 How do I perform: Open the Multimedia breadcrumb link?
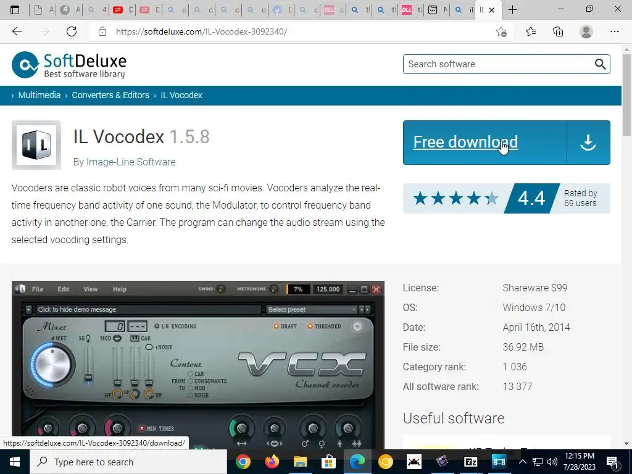(39, 95)
